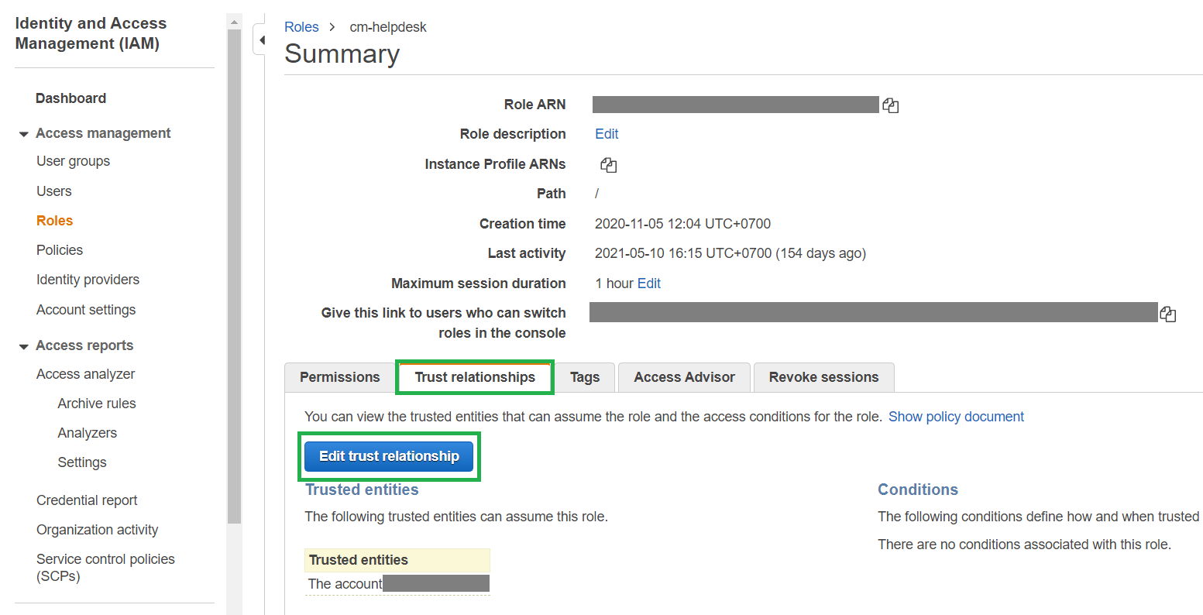View the Access Advisor tab
The image size is (1203, 615).
coord(684,377)
